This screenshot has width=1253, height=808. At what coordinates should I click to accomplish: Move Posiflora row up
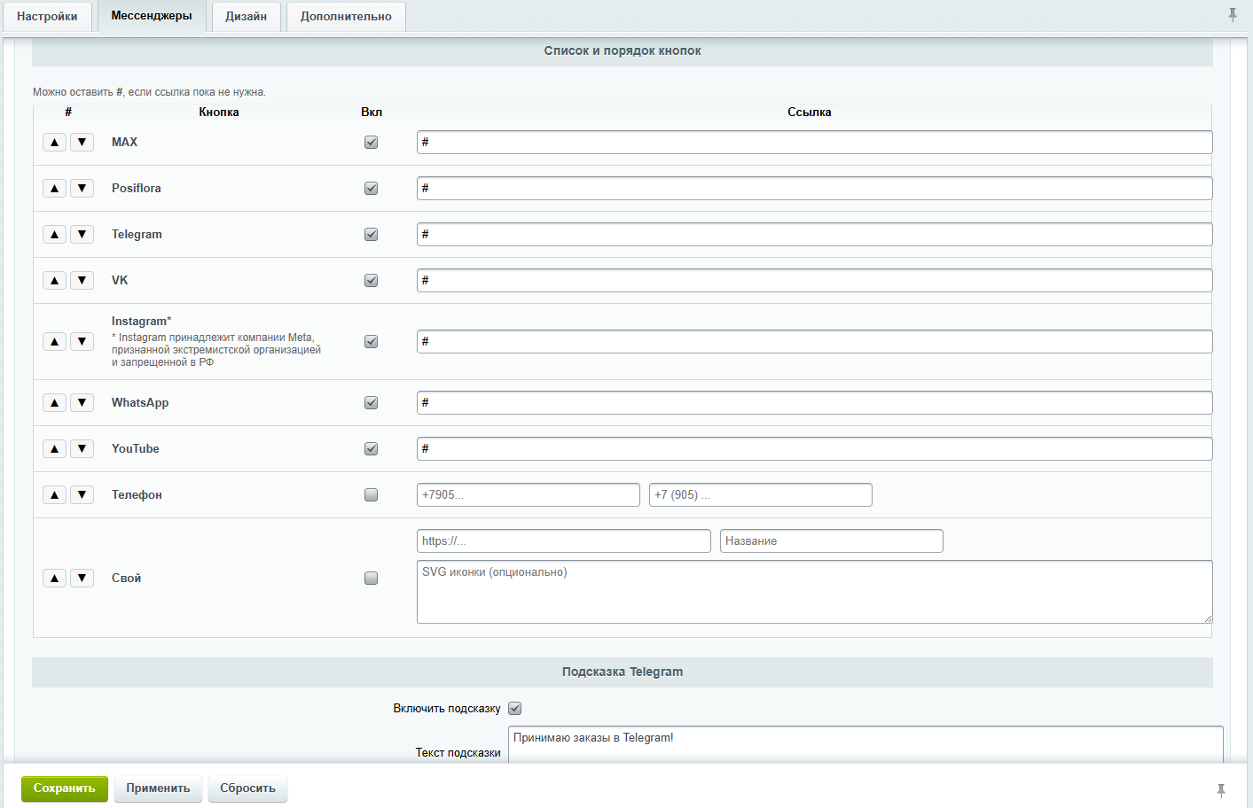click(x=55, y=188)
